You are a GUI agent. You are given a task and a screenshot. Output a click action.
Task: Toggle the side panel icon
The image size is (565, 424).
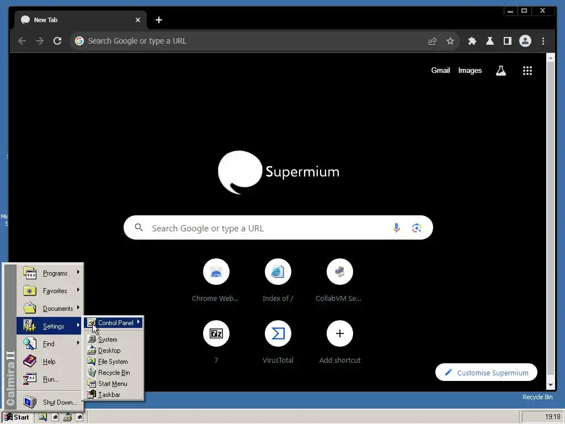pyautogui.click(x=508, y=41)
